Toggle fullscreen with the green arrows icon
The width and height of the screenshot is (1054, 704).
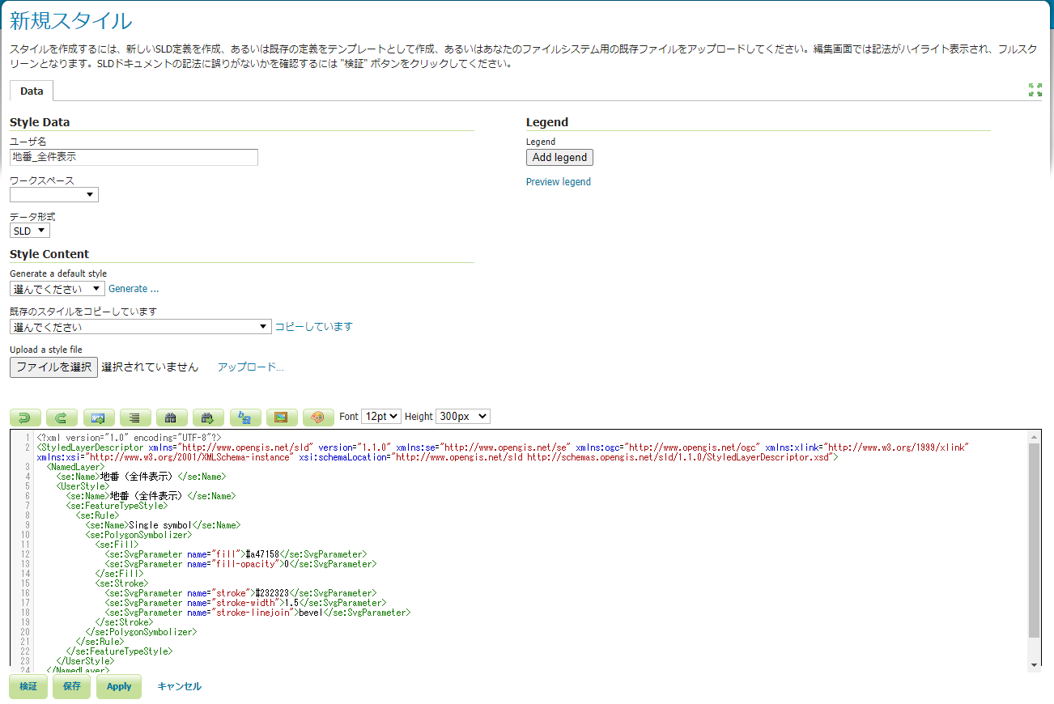click(1035, 90)
